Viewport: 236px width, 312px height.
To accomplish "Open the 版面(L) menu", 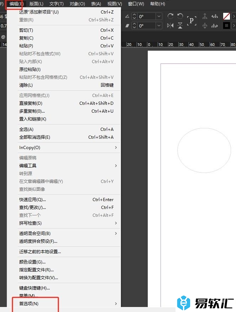I will (36, 4).
